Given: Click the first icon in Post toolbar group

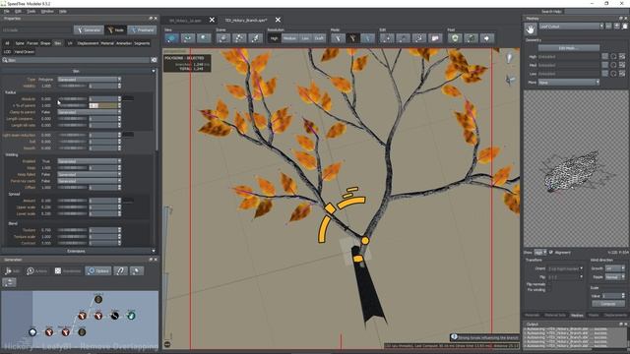Looking at the screenshot, I should 455,38.
